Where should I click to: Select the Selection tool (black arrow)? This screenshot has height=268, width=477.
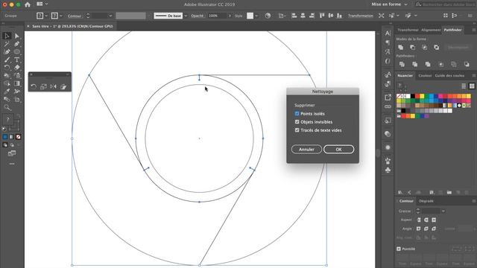(x=7, y=36)
